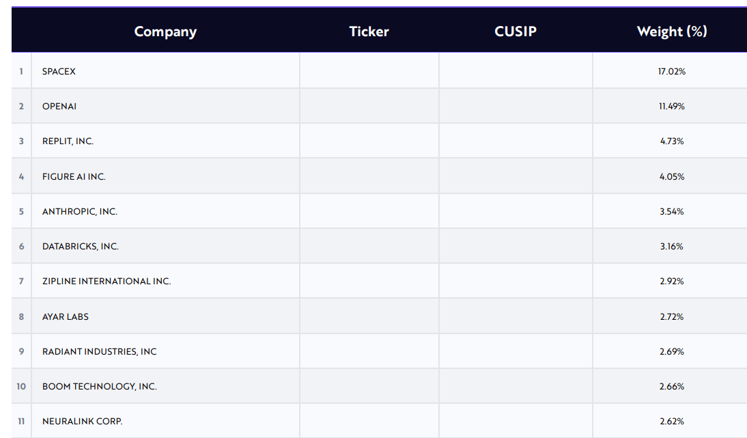Select ZIPLINE INTERNATIONAL INC. row

(107, 282)
